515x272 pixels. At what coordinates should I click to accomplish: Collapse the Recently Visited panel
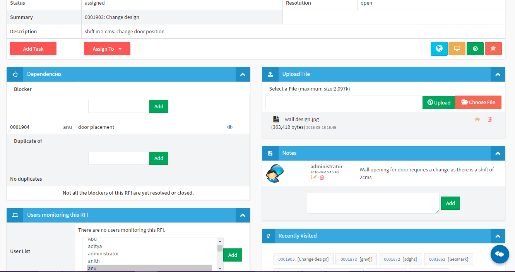click(498, 236)
